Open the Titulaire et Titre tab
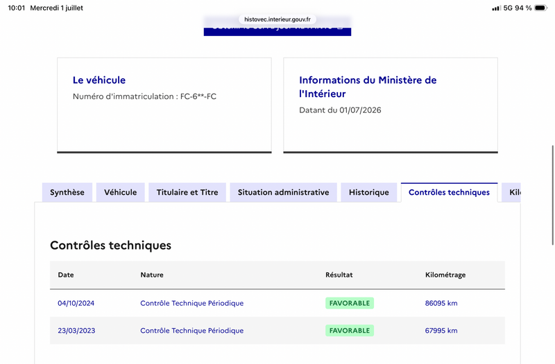 tap(187, 193)
